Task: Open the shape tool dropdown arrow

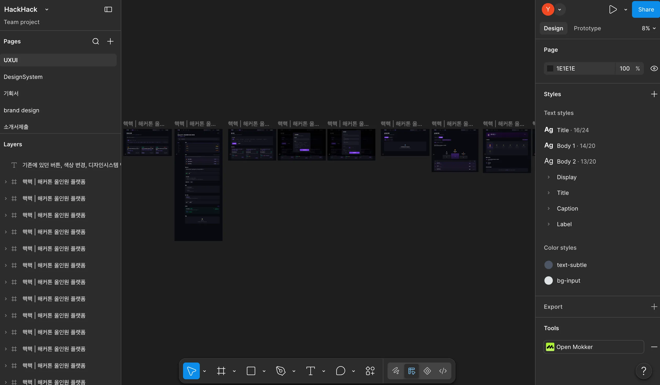Action: pyautogui.click(x=264, y=371)
